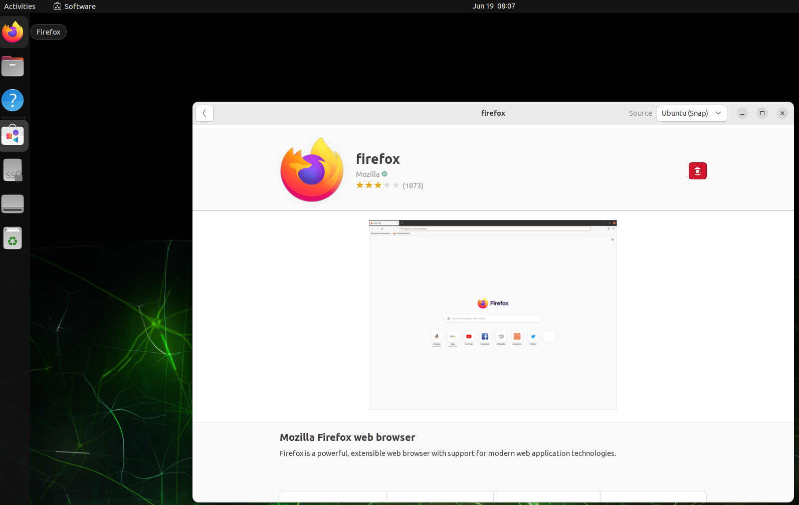Click the firefox title in header bar
The width and height of the screenshot is (799, 505).
493,113
